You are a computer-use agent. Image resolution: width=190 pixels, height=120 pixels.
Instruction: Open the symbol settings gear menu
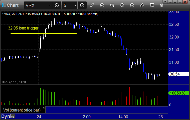[57, 5]
